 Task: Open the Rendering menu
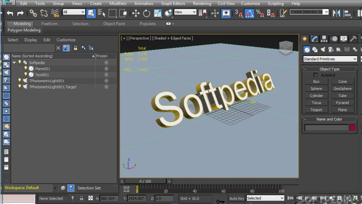202,3
